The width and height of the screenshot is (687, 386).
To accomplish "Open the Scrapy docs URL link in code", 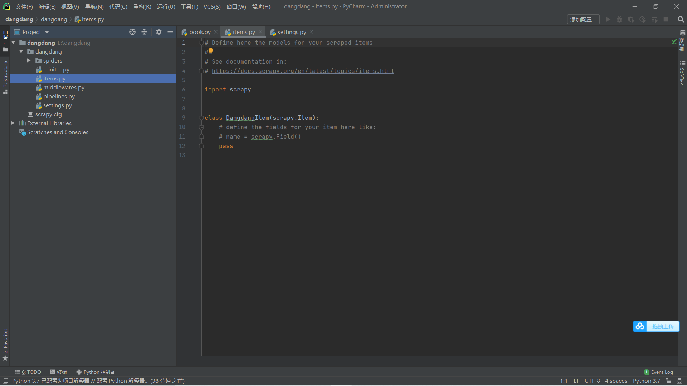I will coord(303,71).
